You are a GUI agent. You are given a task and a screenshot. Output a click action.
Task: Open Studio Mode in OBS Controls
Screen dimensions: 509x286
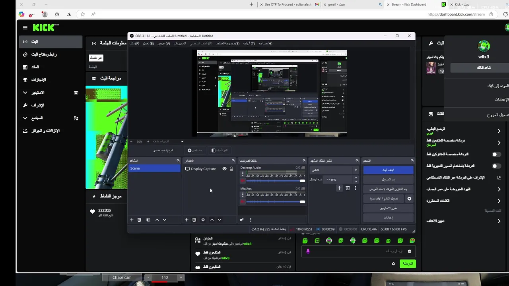tap(388, 208)
